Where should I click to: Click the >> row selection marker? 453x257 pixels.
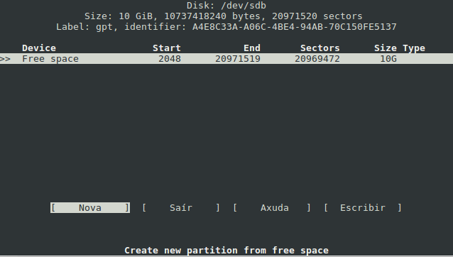click(5, 59)
